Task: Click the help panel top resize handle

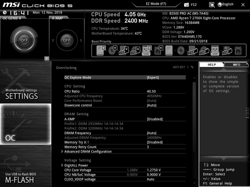Action: pos(223,69)
